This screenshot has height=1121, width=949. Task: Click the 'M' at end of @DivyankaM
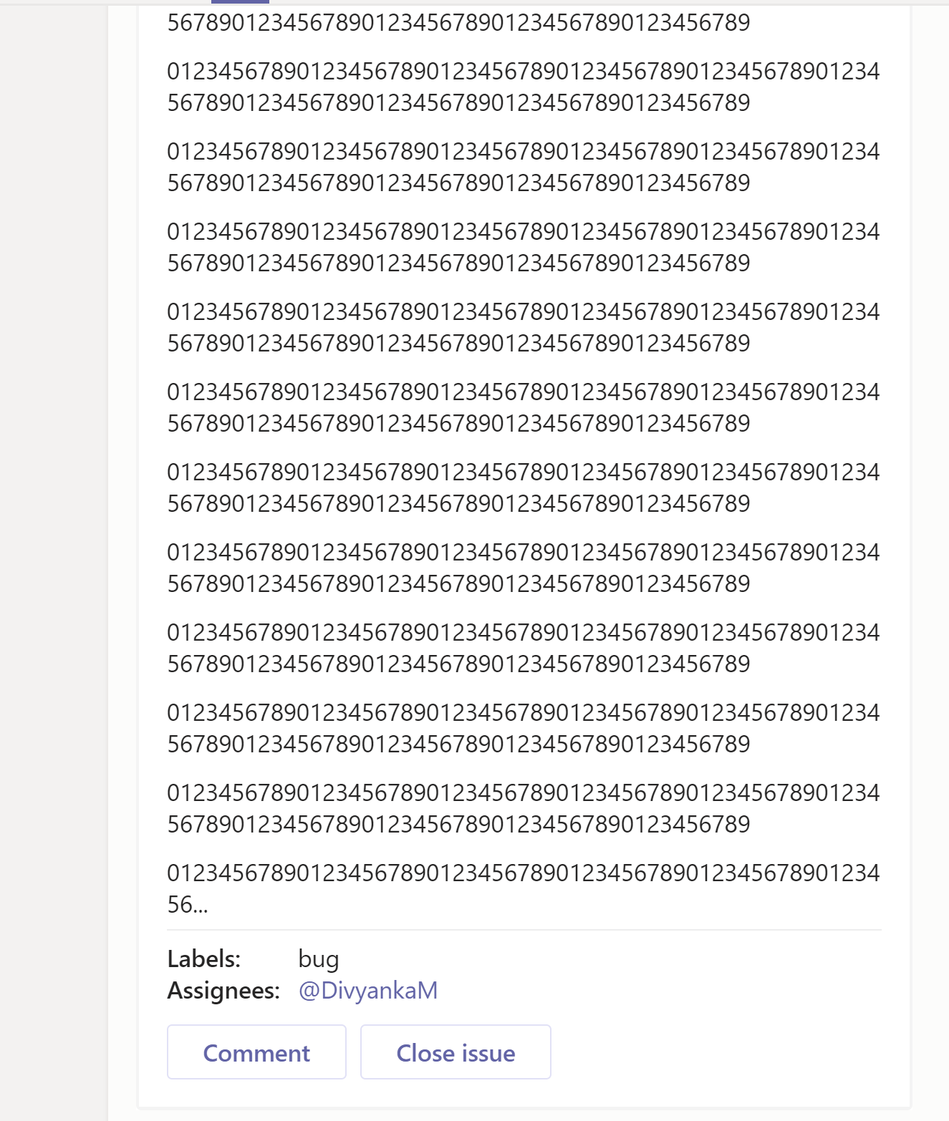click(427, 991)
